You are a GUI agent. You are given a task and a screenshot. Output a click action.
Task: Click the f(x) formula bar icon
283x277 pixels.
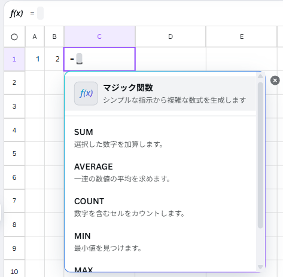(x=16, y=13)
